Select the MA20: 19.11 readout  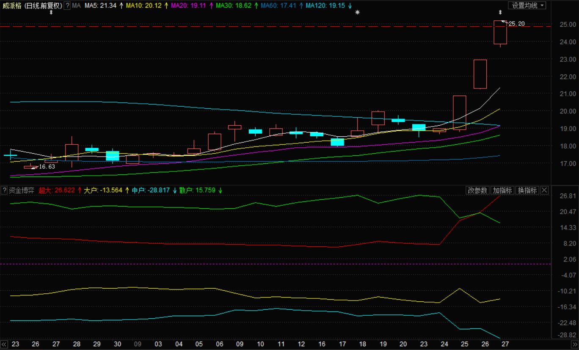(188, 6)
